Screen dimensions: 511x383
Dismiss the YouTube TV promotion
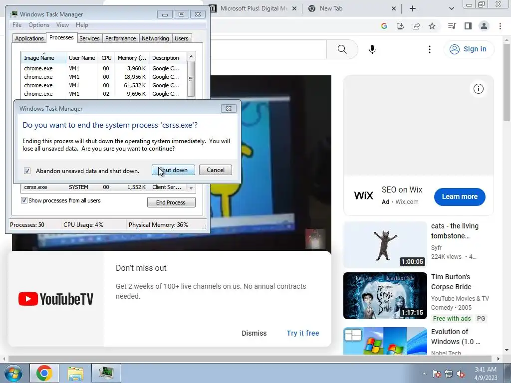(x=254, y=333)
